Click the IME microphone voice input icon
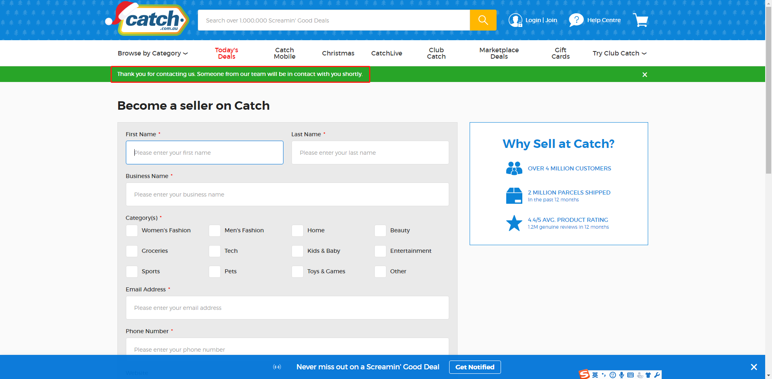772x379 pixels. click(622, 375)
